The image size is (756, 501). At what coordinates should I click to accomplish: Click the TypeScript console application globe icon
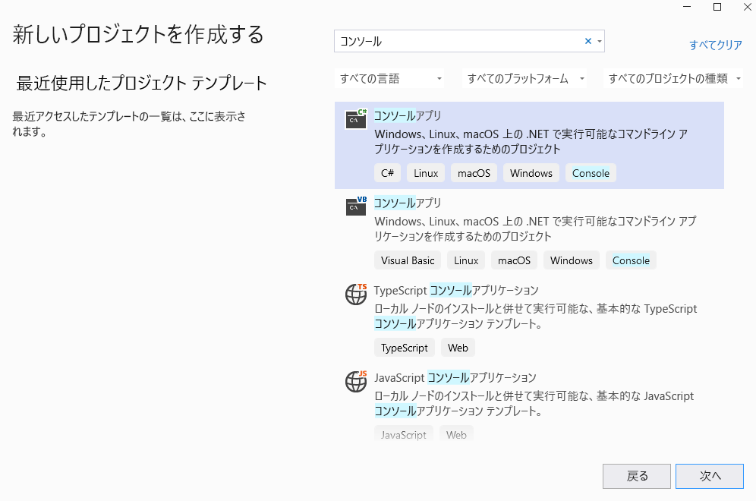pyautogui.click(x=356, y=294)
